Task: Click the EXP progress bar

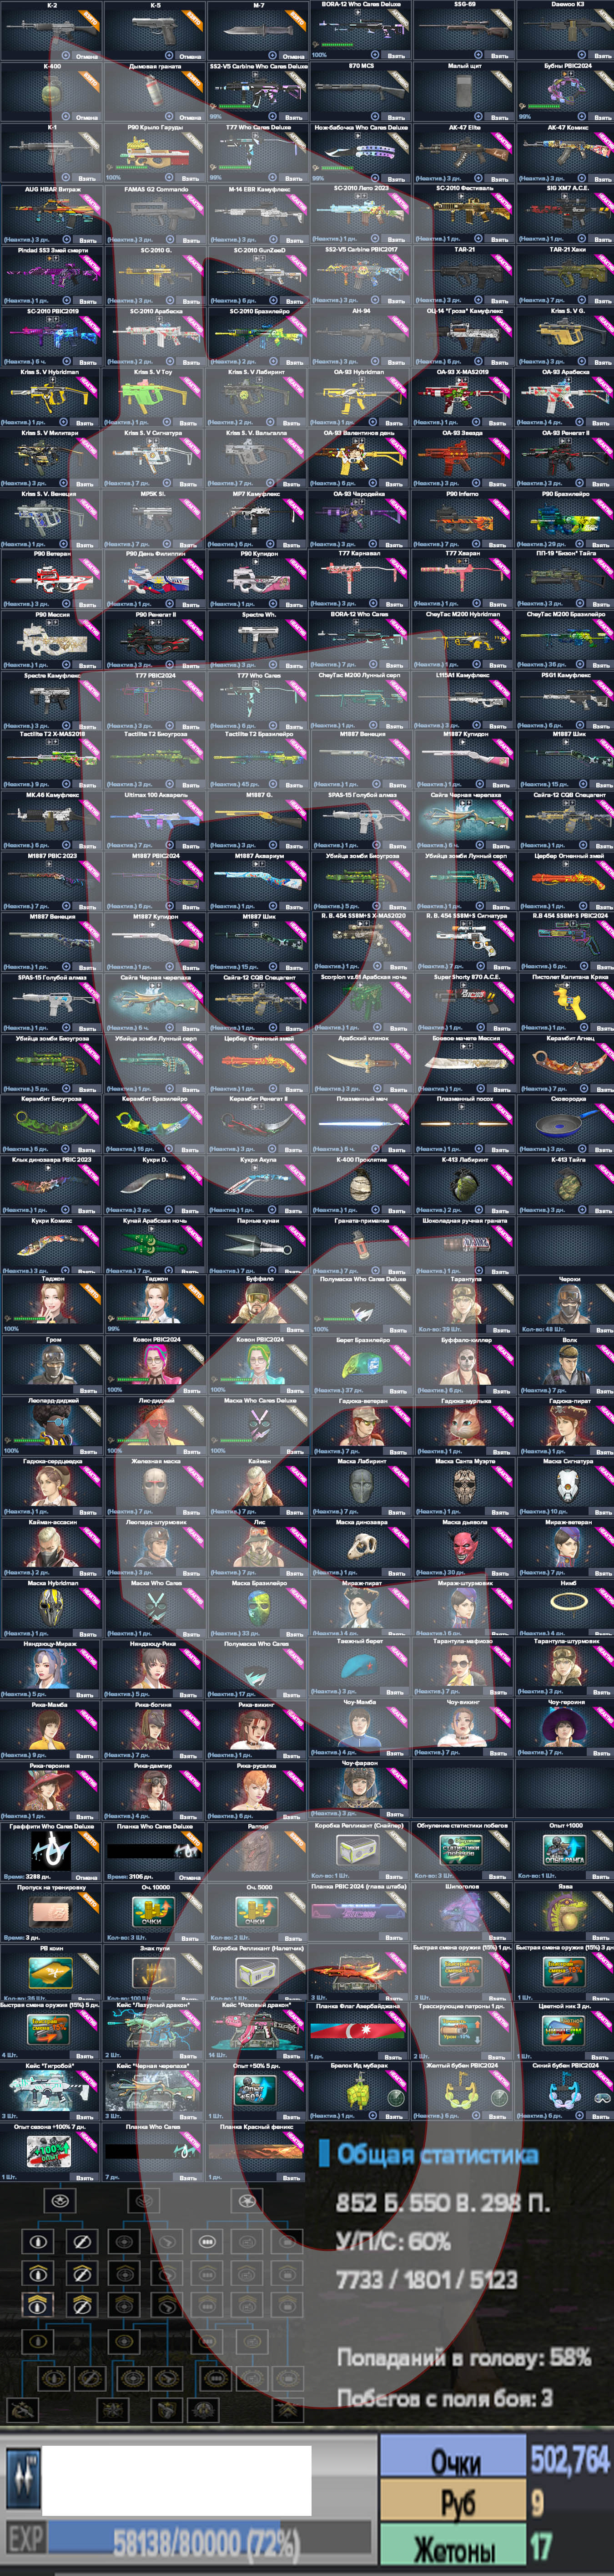Action: [x=208, y=2541]
